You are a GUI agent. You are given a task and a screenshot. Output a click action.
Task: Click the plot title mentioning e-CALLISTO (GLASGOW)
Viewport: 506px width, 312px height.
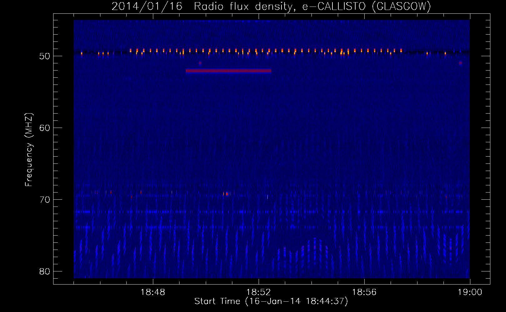(271, 6)
